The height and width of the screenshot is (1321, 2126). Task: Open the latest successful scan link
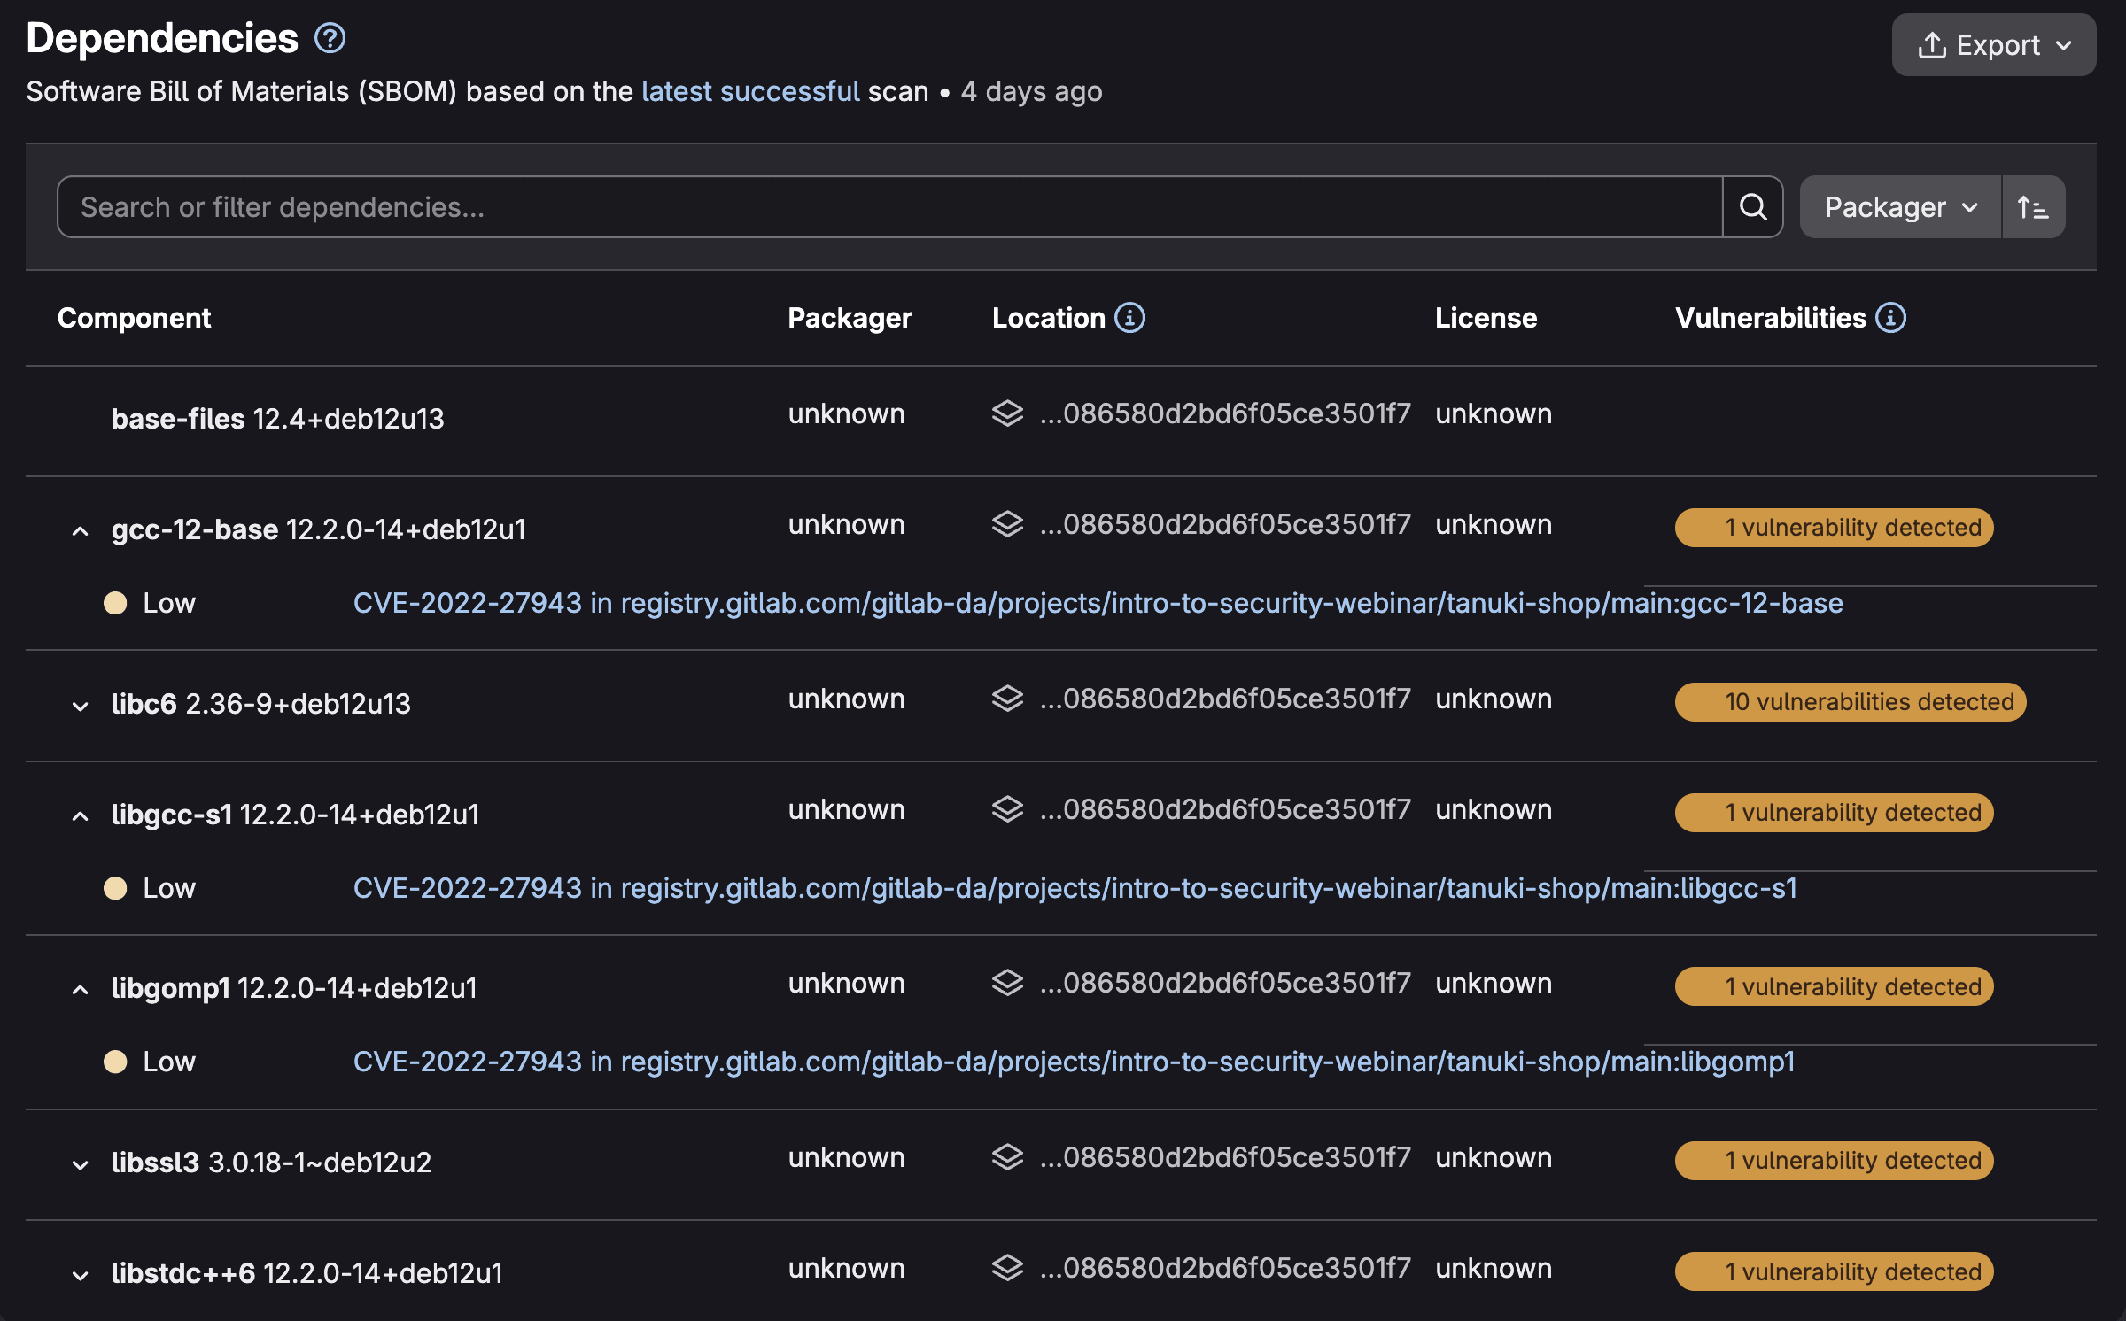pyautogui.click(x=751, y=91)
